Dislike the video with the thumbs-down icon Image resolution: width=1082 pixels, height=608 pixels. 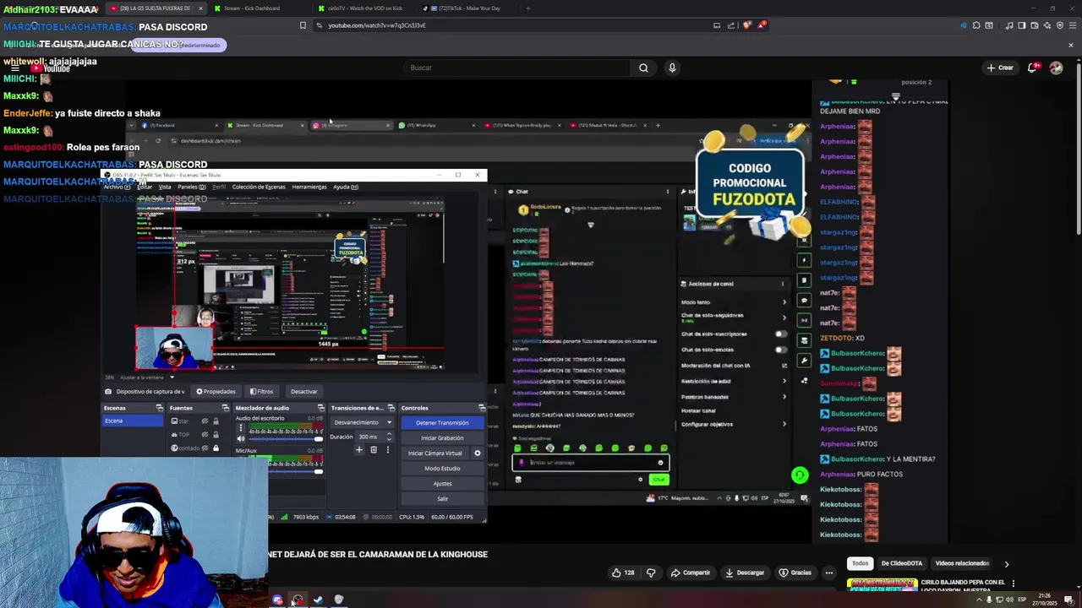pos(651,573)
